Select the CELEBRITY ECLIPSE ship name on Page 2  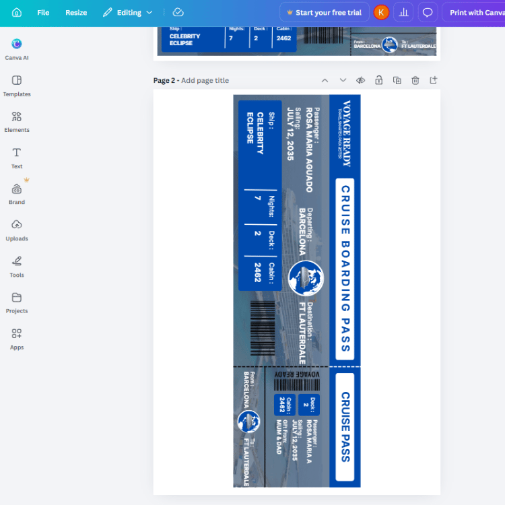(x=255, y=133)
